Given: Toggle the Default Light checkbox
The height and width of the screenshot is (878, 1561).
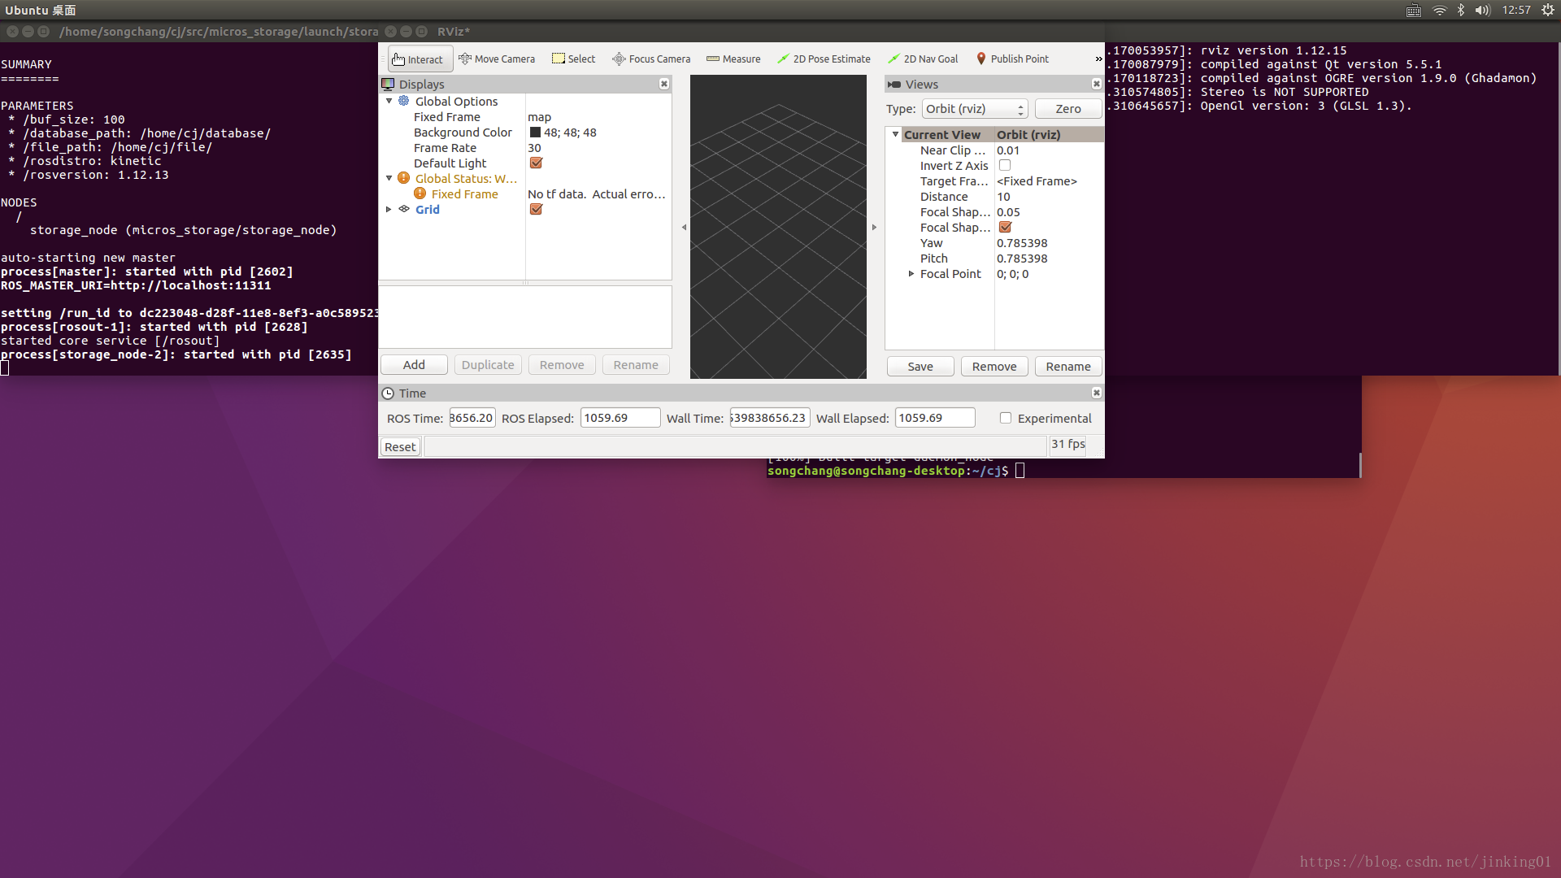Looking at the screenshot, I should [x=536, y=163].
